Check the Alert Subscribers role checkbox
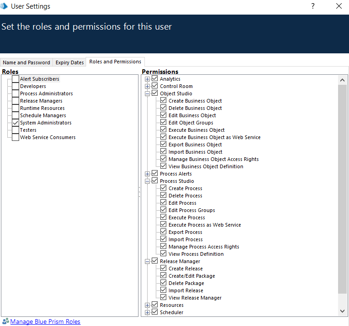The height and width of the screenshot is (326, 349). click(x=15, y=79)
